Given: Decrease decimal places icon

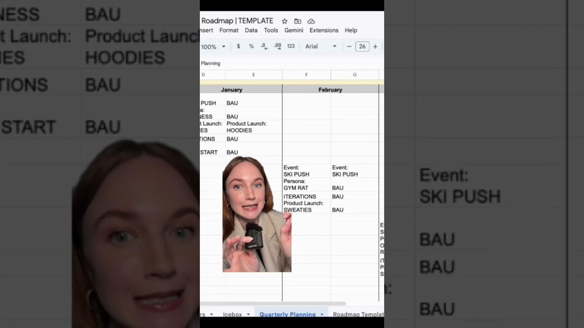Looking at the screenshot, I should point(264,46).
